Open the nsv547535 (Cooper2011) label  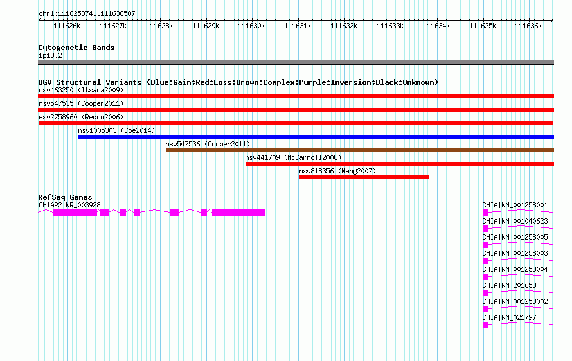[x=81, y=103]
